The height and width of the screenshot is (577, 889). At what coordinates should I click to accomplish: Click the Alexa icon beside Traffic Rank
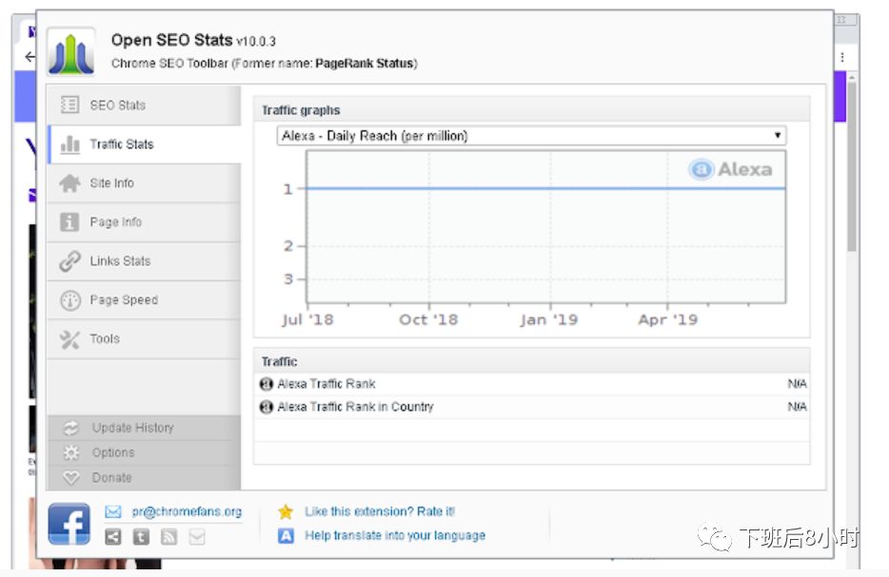pyautogui.click(x=266, y=384)
